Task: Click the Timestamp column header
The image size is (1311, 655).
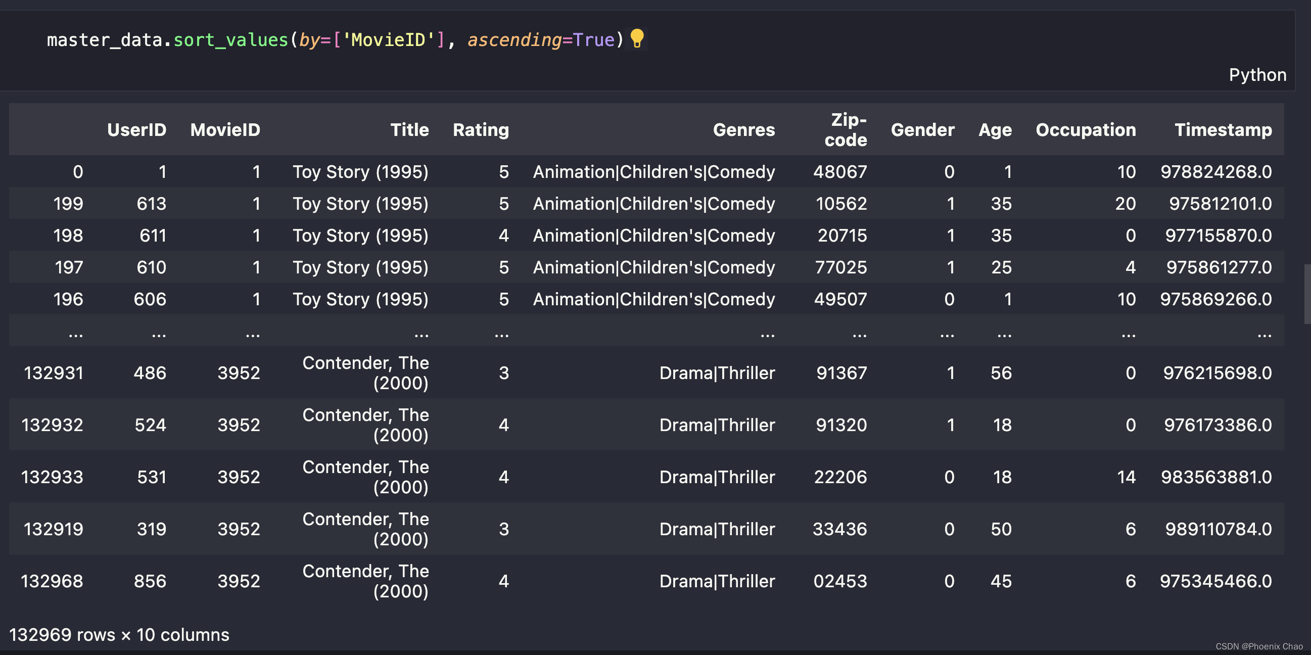Action: point(1223,130)
